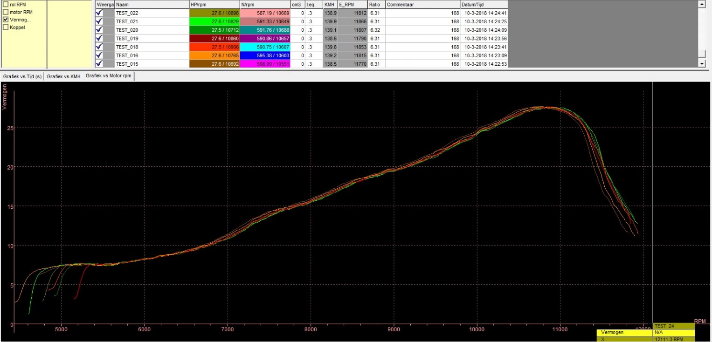This screenshot has width=712, height=342.
Task: Select the TEST_019 name cell
Action: coord(152,38)
